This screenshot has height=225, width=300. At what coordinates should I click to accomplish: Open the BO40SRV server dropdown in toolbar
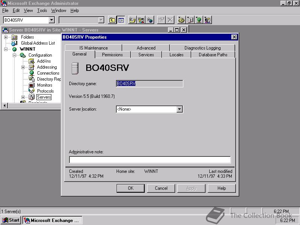(x=51, y=20)
